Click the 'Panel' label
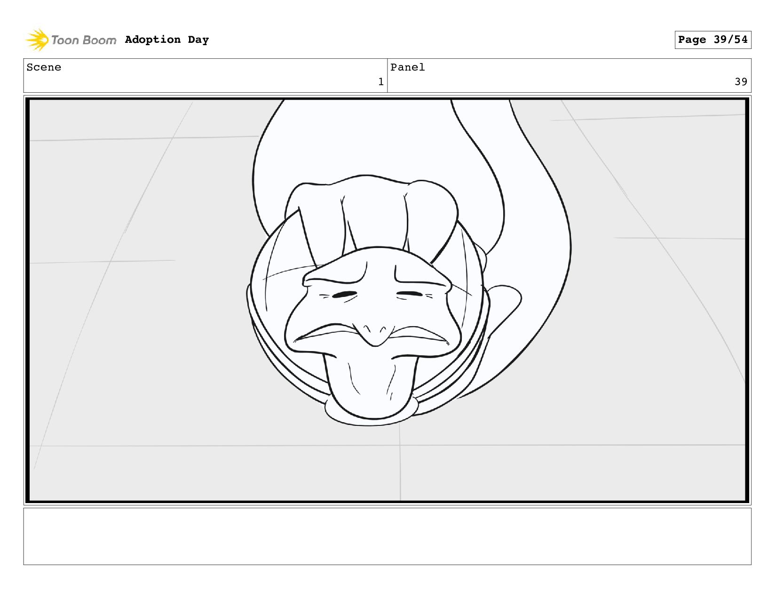776x600 pixels. click(x=408, y=67)
